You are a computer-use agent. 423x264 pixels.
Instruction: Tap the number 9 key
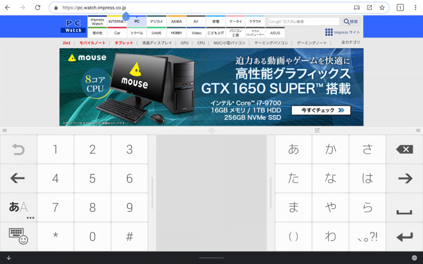click(x=130, y=207)
